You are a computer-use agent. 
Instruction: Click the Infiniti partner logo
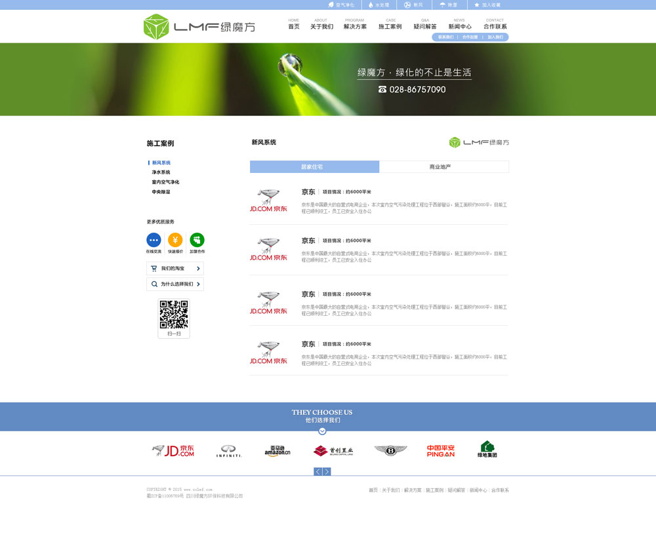point(229,451)
